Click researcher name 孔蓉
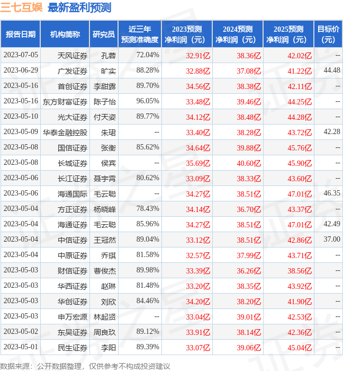The height and width of the screenshot is (371, 343). (x=109, y=56)
